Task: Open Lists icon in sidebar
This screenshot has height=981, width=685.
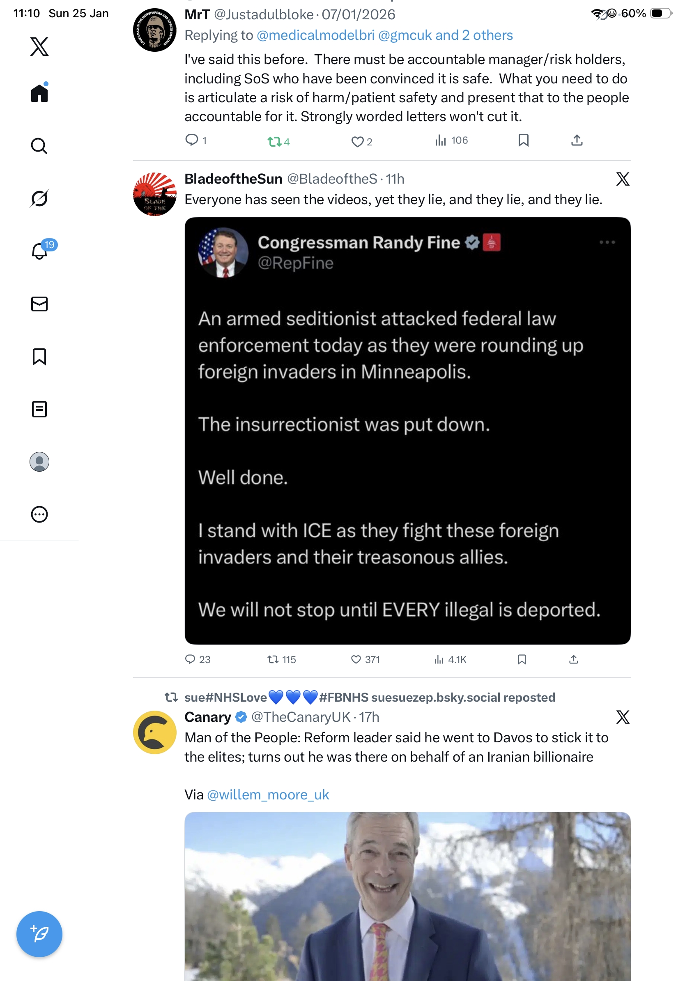Action: tap(39, 409)
